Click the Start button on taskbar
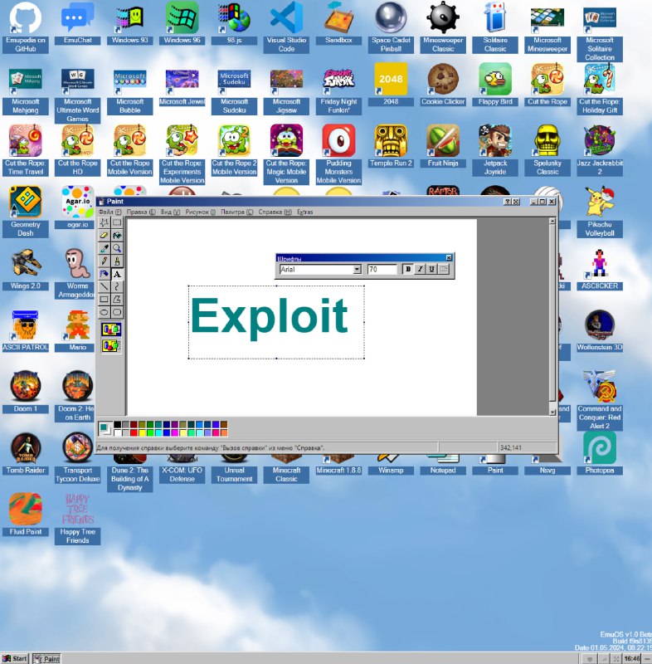The width and height of the screenshot is (652, 664). coord(15,658)
